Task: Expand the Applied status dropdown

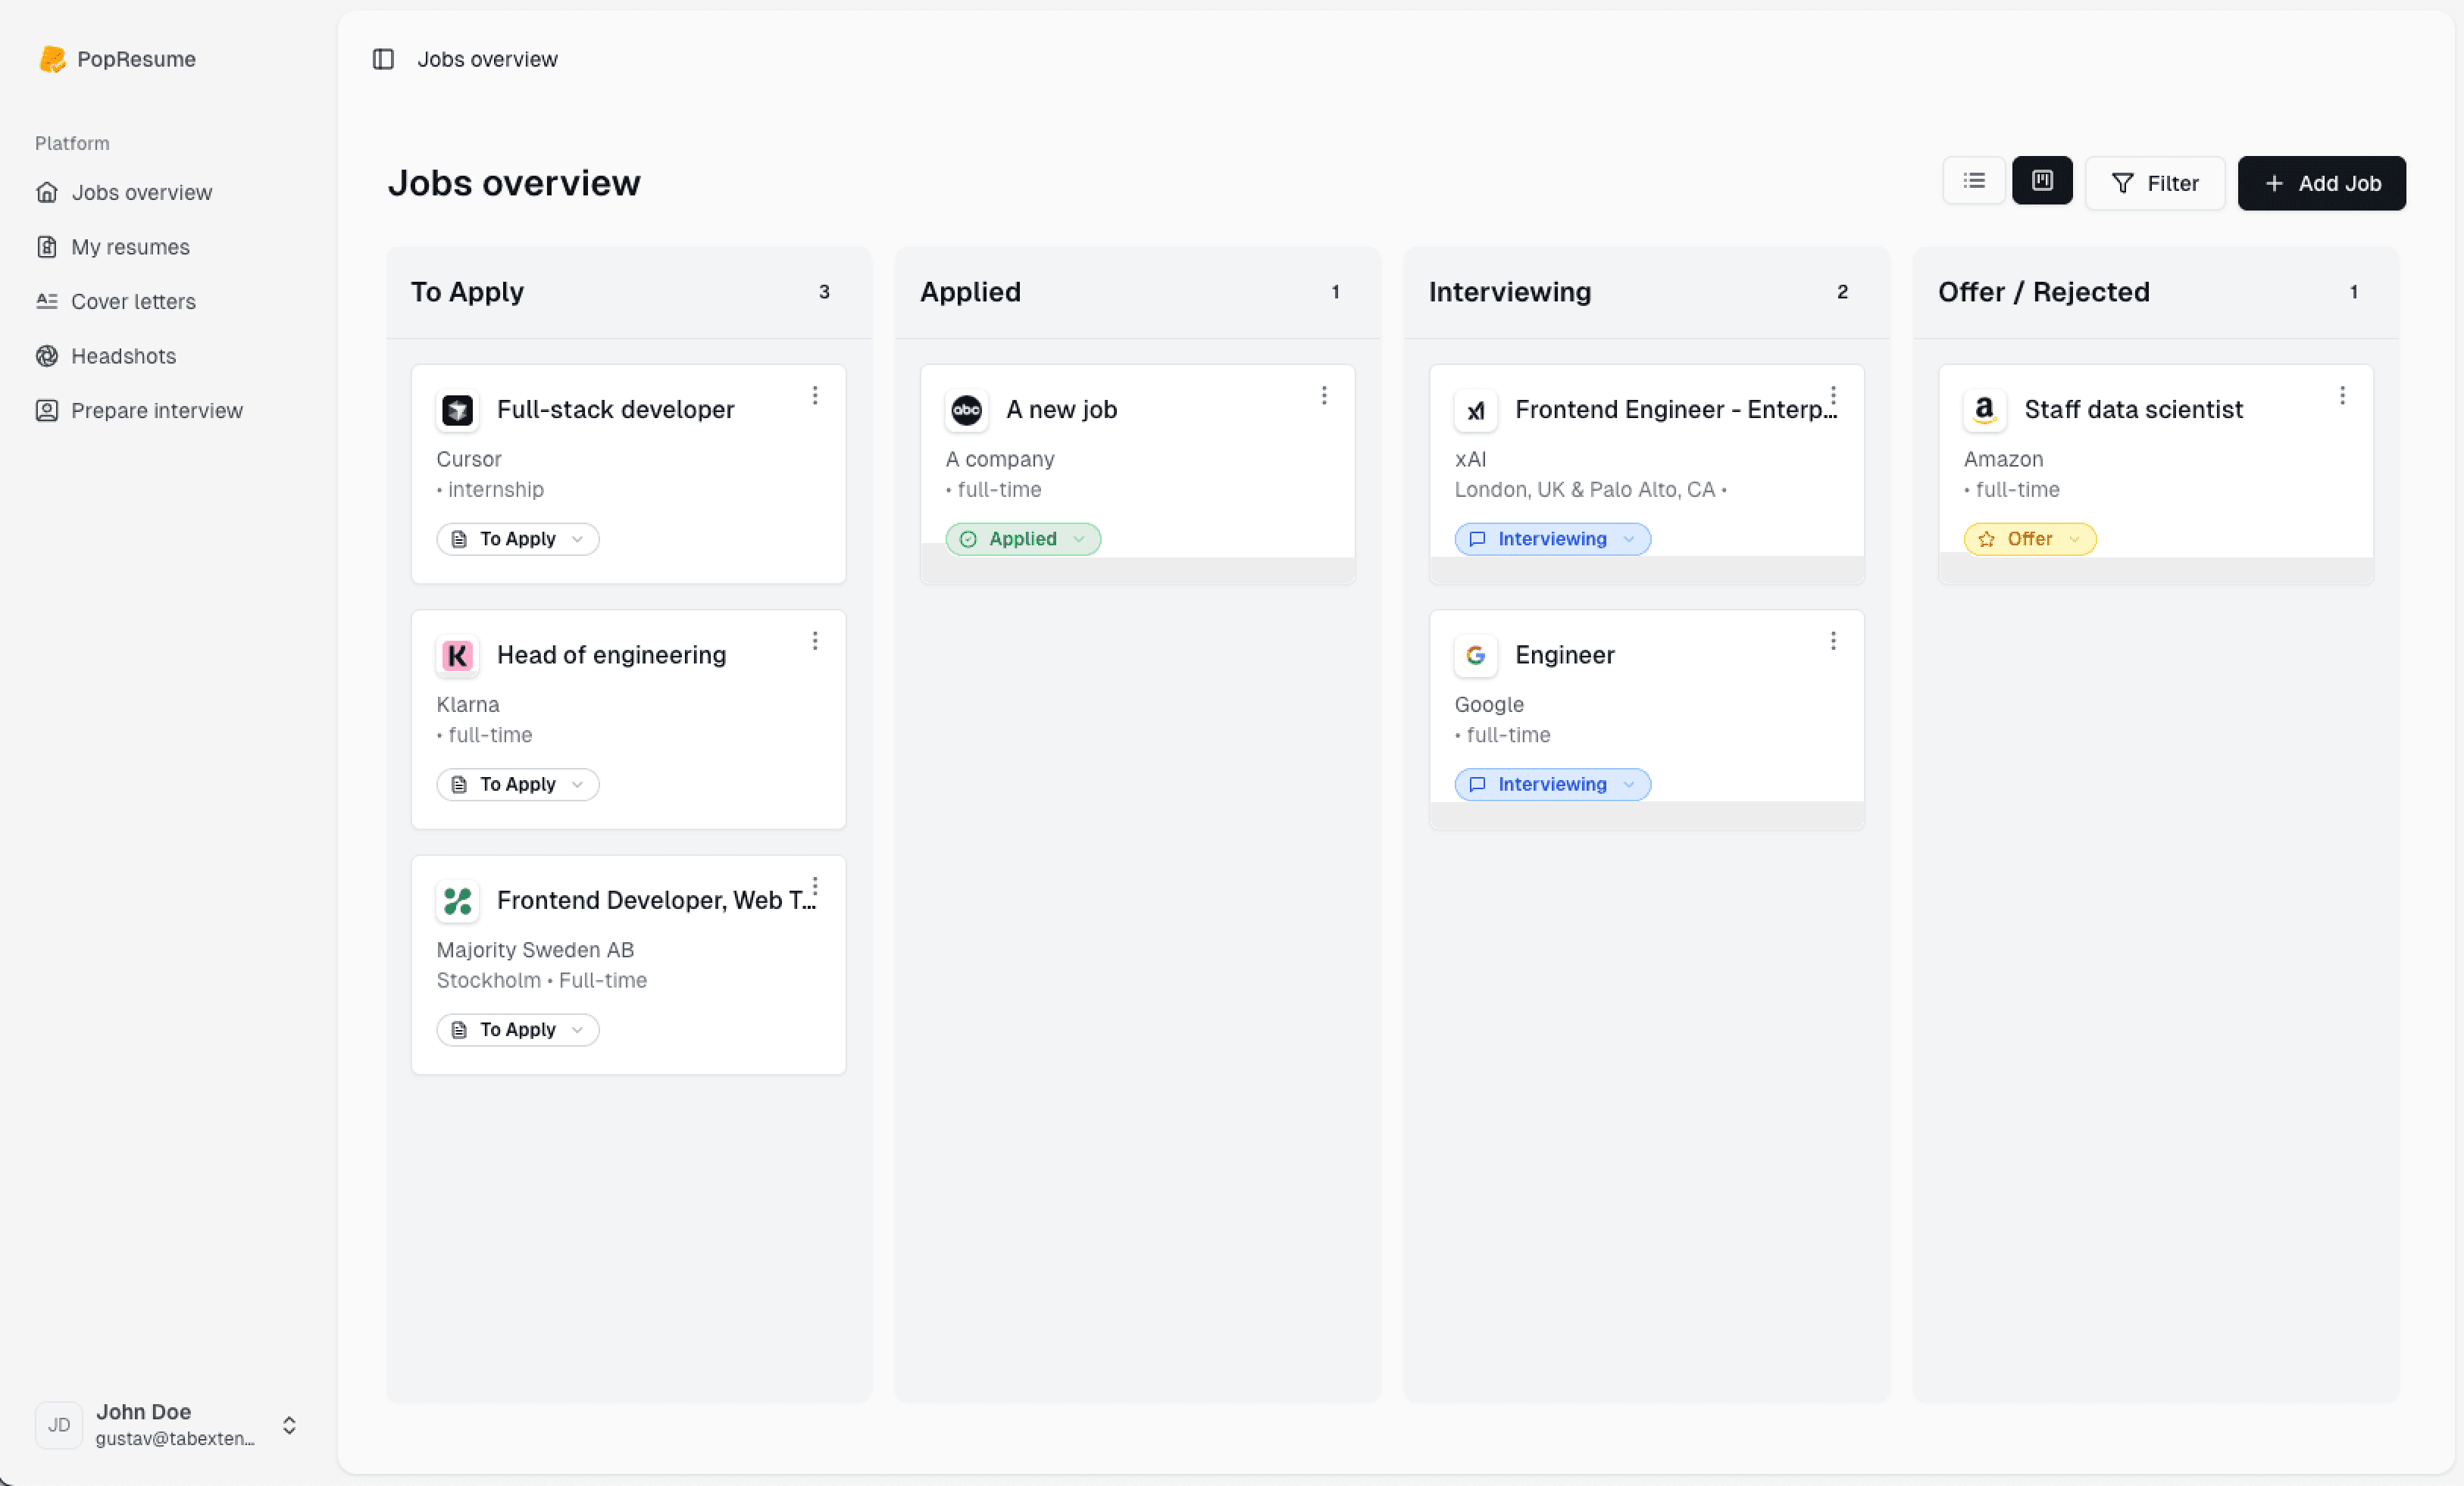Action: tap(1022, 539)
